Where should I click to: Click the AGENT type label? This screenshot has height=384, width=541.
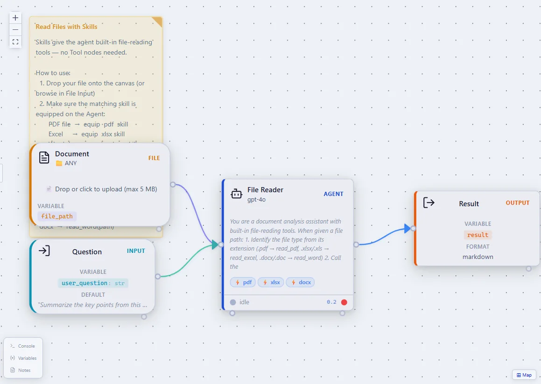(333, 194)
